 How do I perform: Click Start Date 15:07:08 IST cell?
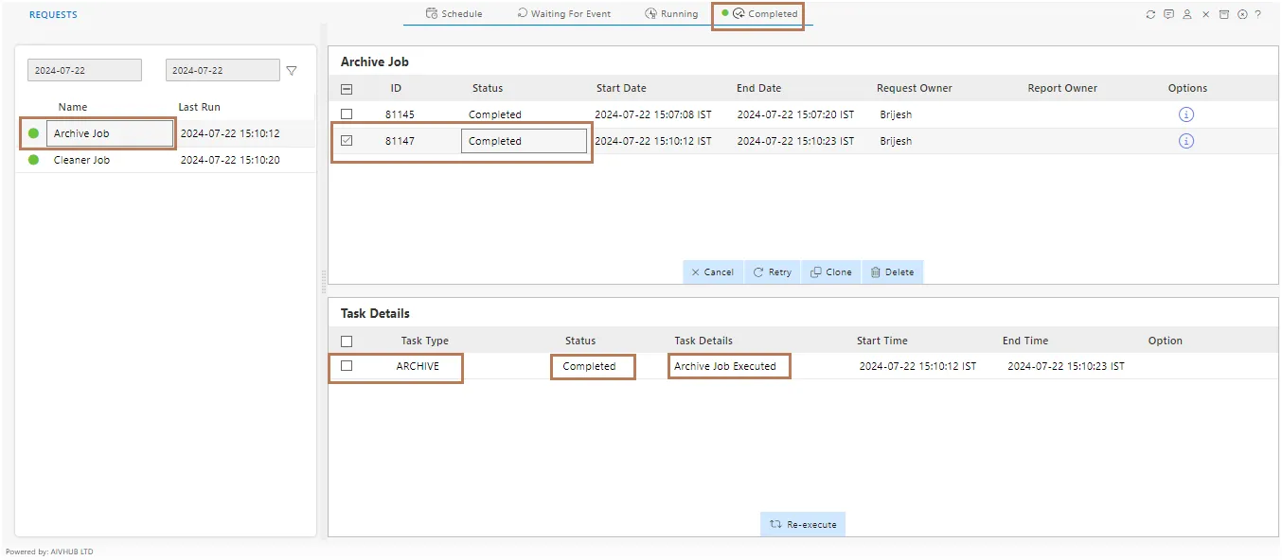tap(653, 114)
